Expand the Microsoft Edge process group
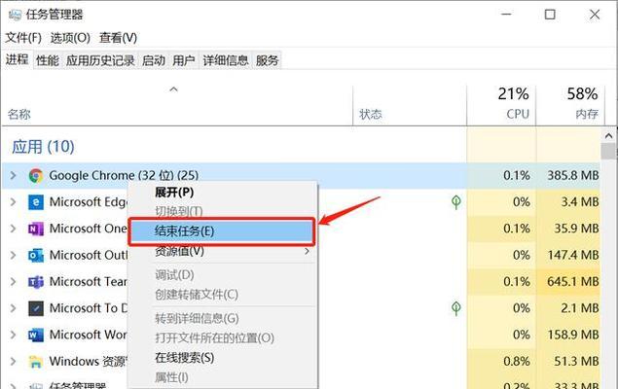This screenshot has height=389, width=618. click(x=13, y=202)
